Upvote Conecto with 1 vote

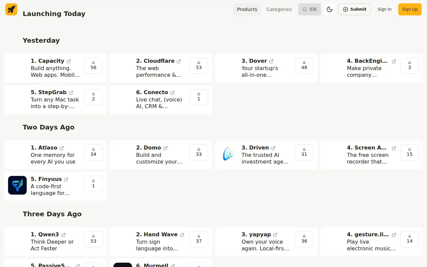(x=199, y=97)
